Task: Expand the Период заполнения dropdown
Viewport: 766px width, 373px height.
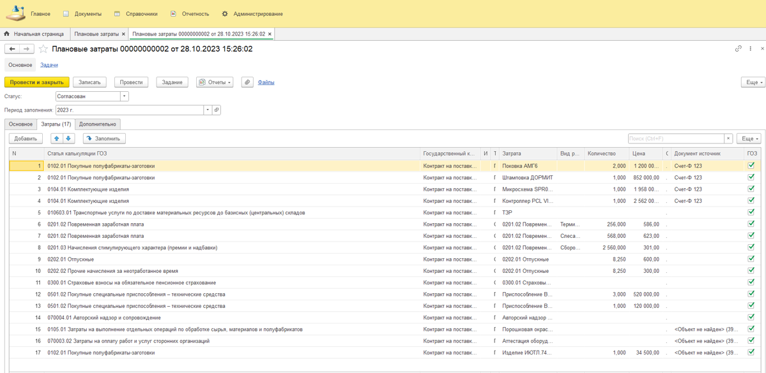Action: coord(208,110)
